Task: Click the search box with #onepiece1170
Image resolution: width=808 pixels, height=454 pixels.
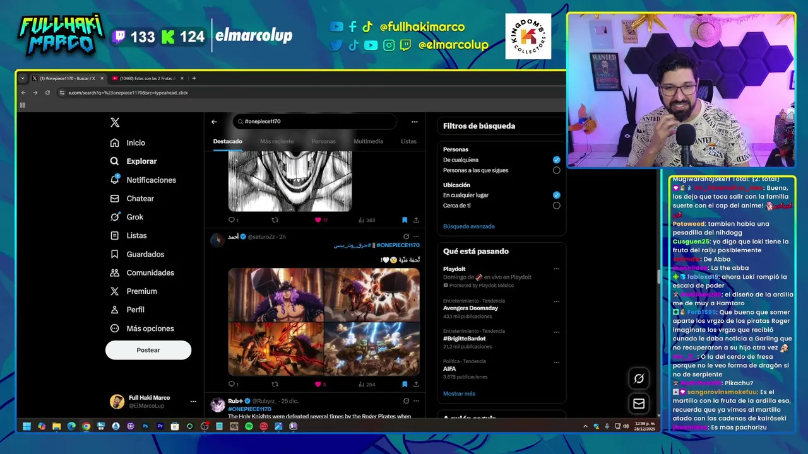Action: pos(314,122)
